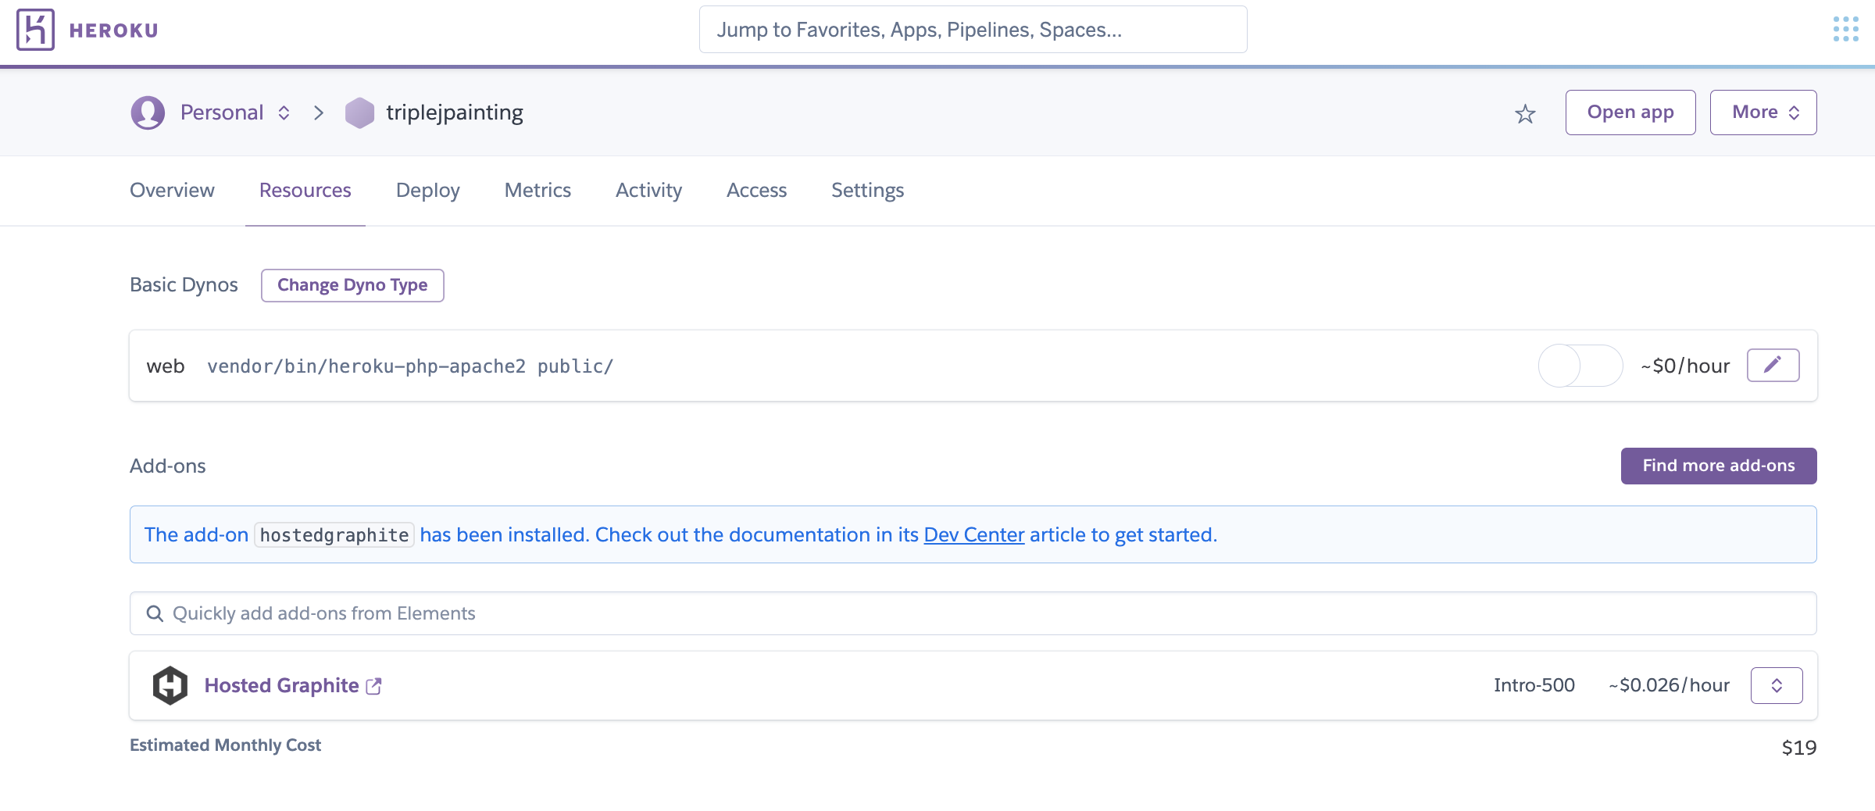This screenshot has height=811, width=1875.
Task: Open the app switcher grid icon
Action: (x=1845, y=29)
